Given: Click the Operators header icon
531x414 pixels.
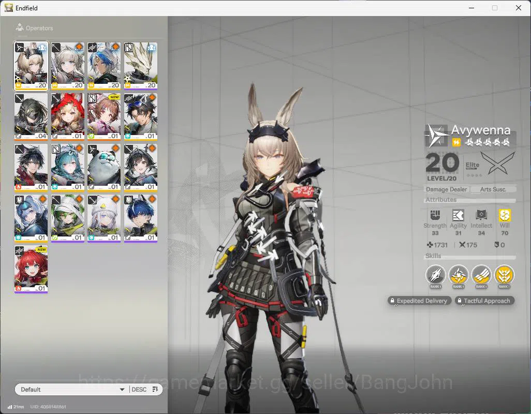Looking at the screenshot, I should [x=20, y=27].
